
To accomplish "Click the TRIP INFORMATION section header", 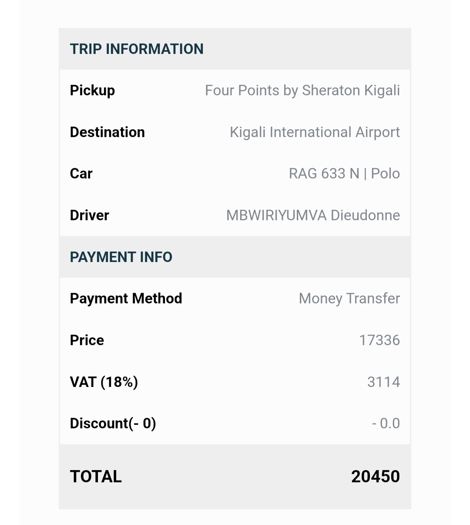I will coord(137,49).
